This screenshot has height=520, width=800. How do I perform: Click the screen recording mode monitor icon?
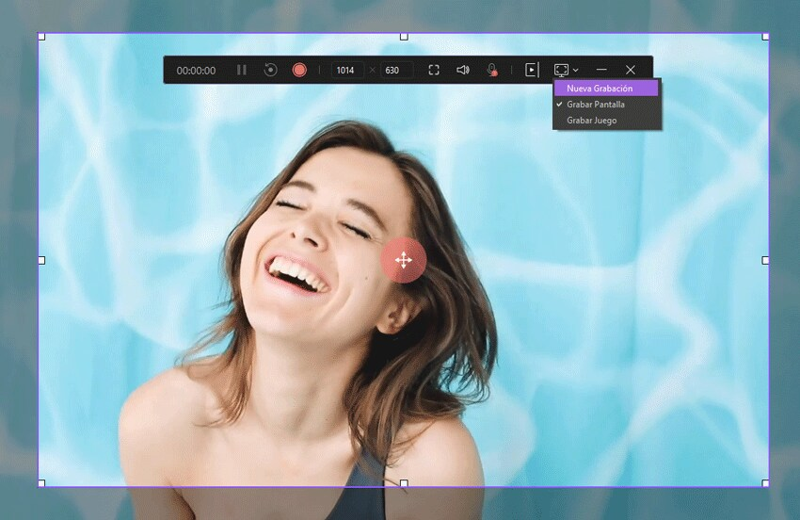[x=561, y=70]
